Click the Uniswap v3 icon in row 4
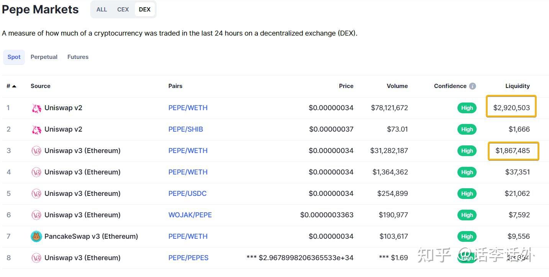This screenshot has width=549, height=277. coord(36,172)
